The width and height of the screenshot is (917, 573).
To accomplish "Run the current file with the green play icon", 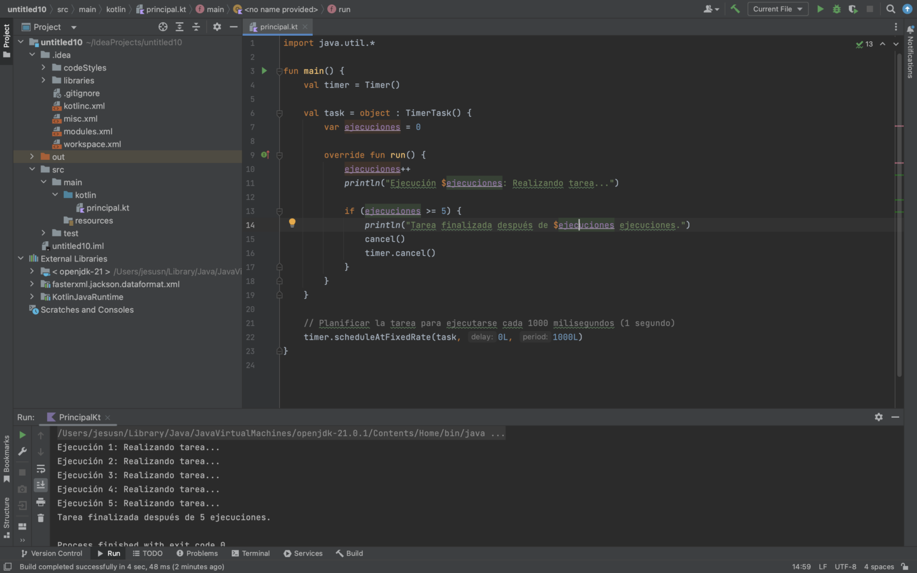I will pyautogui.click(x=820, y=9).
